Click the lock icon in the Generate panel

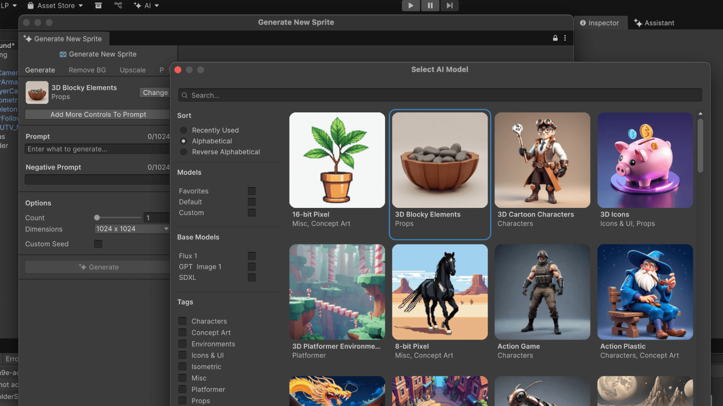[555, 38]
